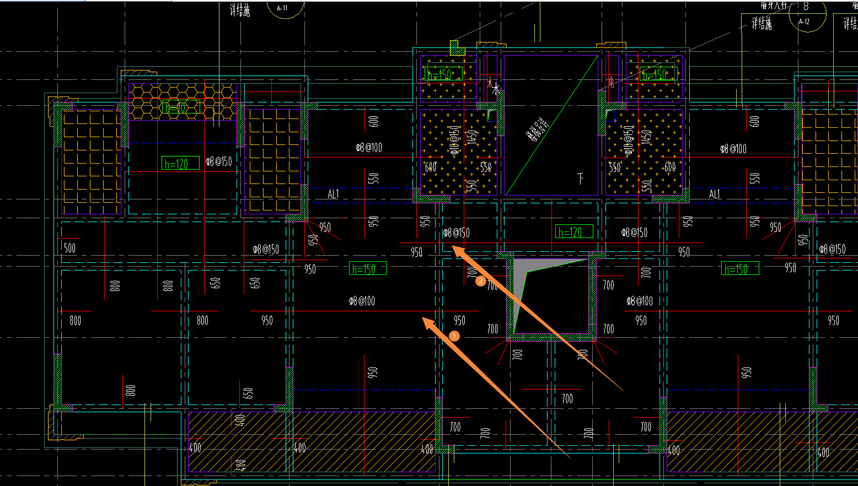This screenshot has width=858, height=486.
Task: Click the green thickness label inside the honeycomb hatch
Action: [x=180, y=107]
